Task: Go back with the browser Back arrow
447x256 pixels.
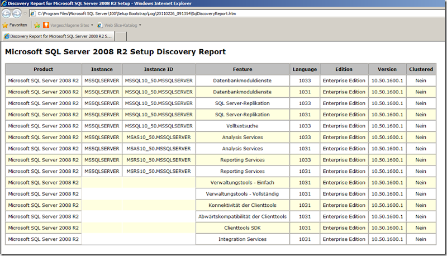Action: tap(6, 13)
